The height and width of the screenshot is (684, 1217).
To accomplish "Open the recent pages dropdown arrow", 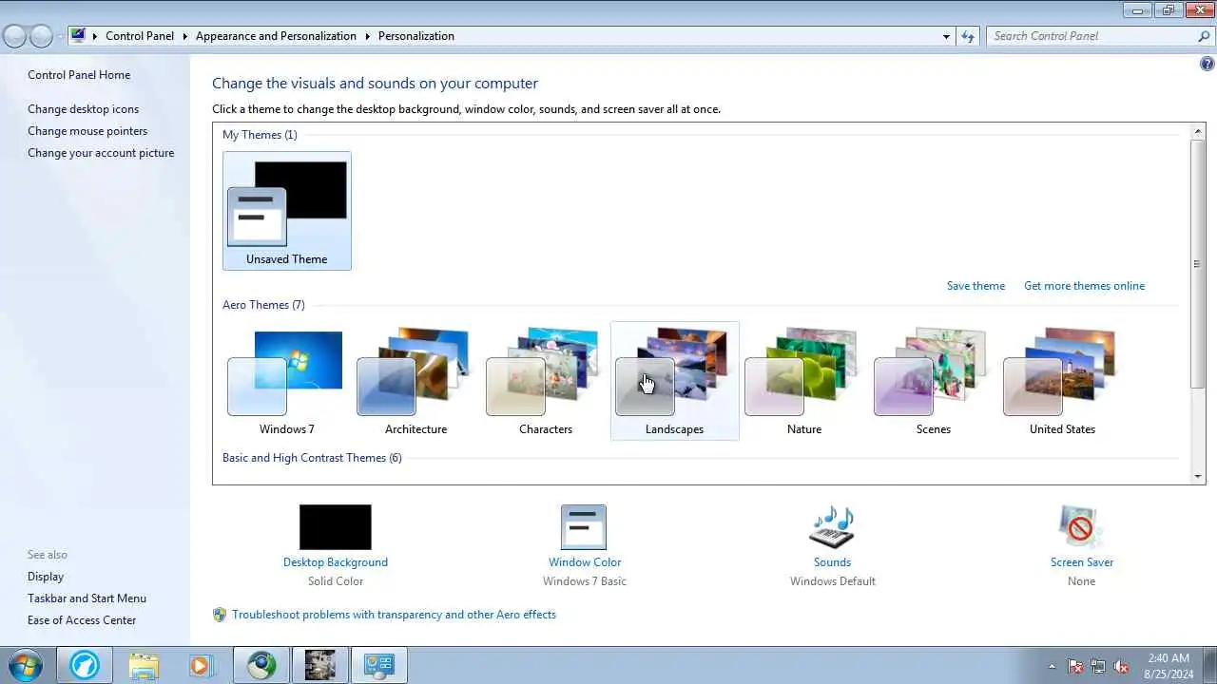I will (60, 36).
